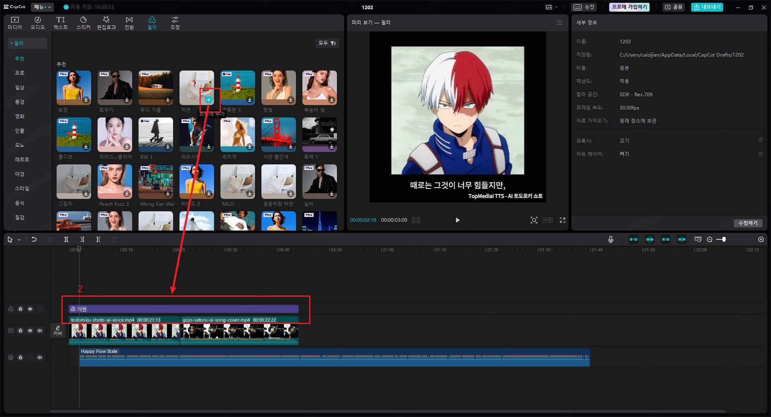Click the preview quality bars icon
This screenshot has width=771, height=417.
416,220
